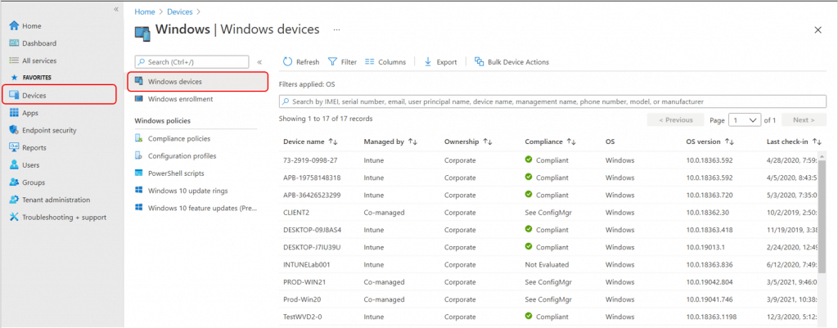Open Users icon in sidebar
The image size is (838, 328).
click(x=14, y=164)
